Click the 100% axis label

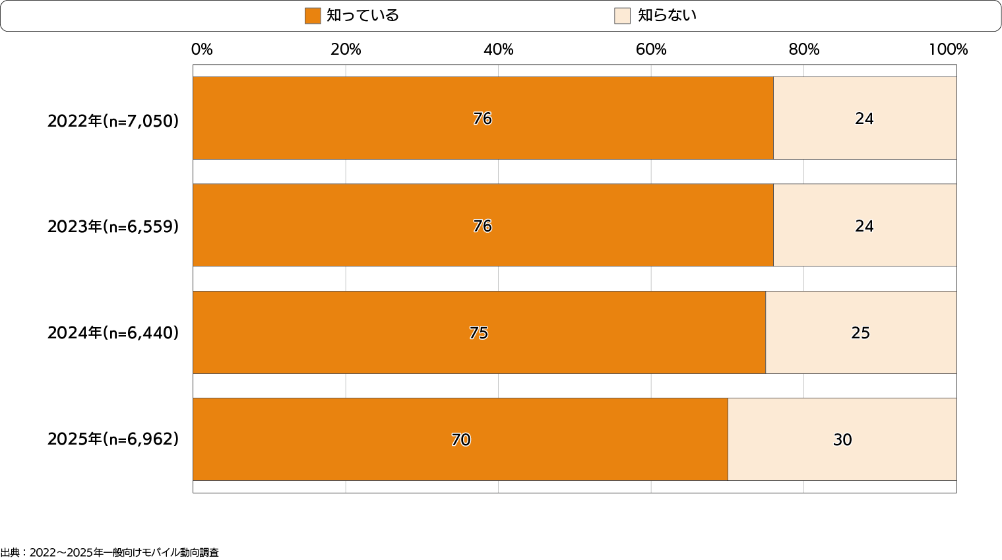[x=948, y=49]
